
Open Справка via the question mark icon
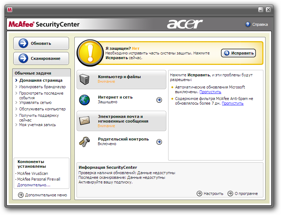pos(248,24)
